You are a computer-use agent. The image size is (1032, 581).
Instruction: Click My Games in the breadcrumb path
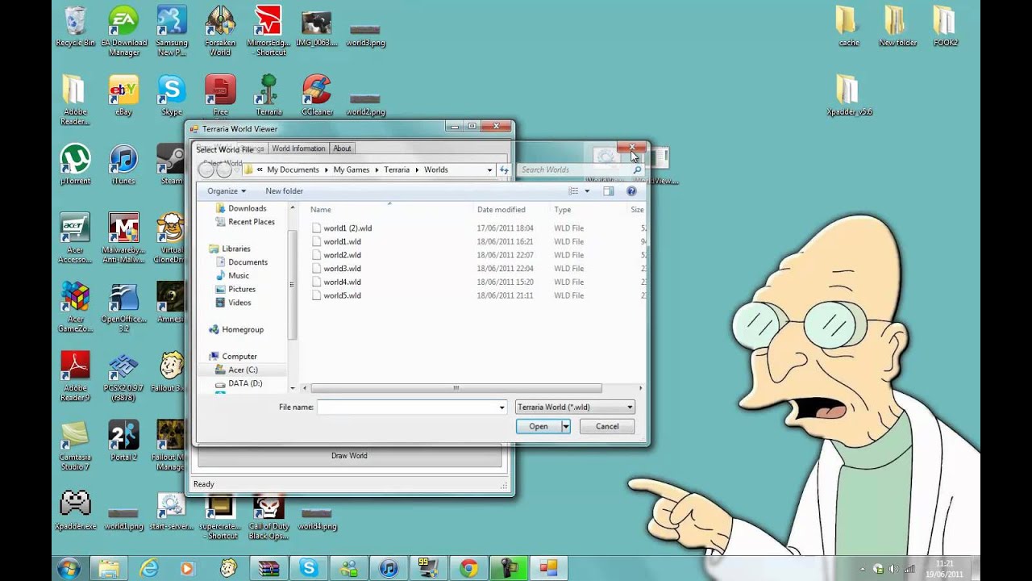pyautogui.click(x=352, y=169)
